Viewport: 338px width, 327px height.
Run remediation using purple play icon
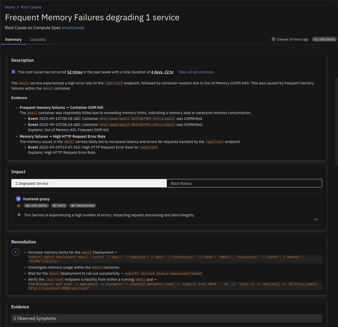coord(16,252)
